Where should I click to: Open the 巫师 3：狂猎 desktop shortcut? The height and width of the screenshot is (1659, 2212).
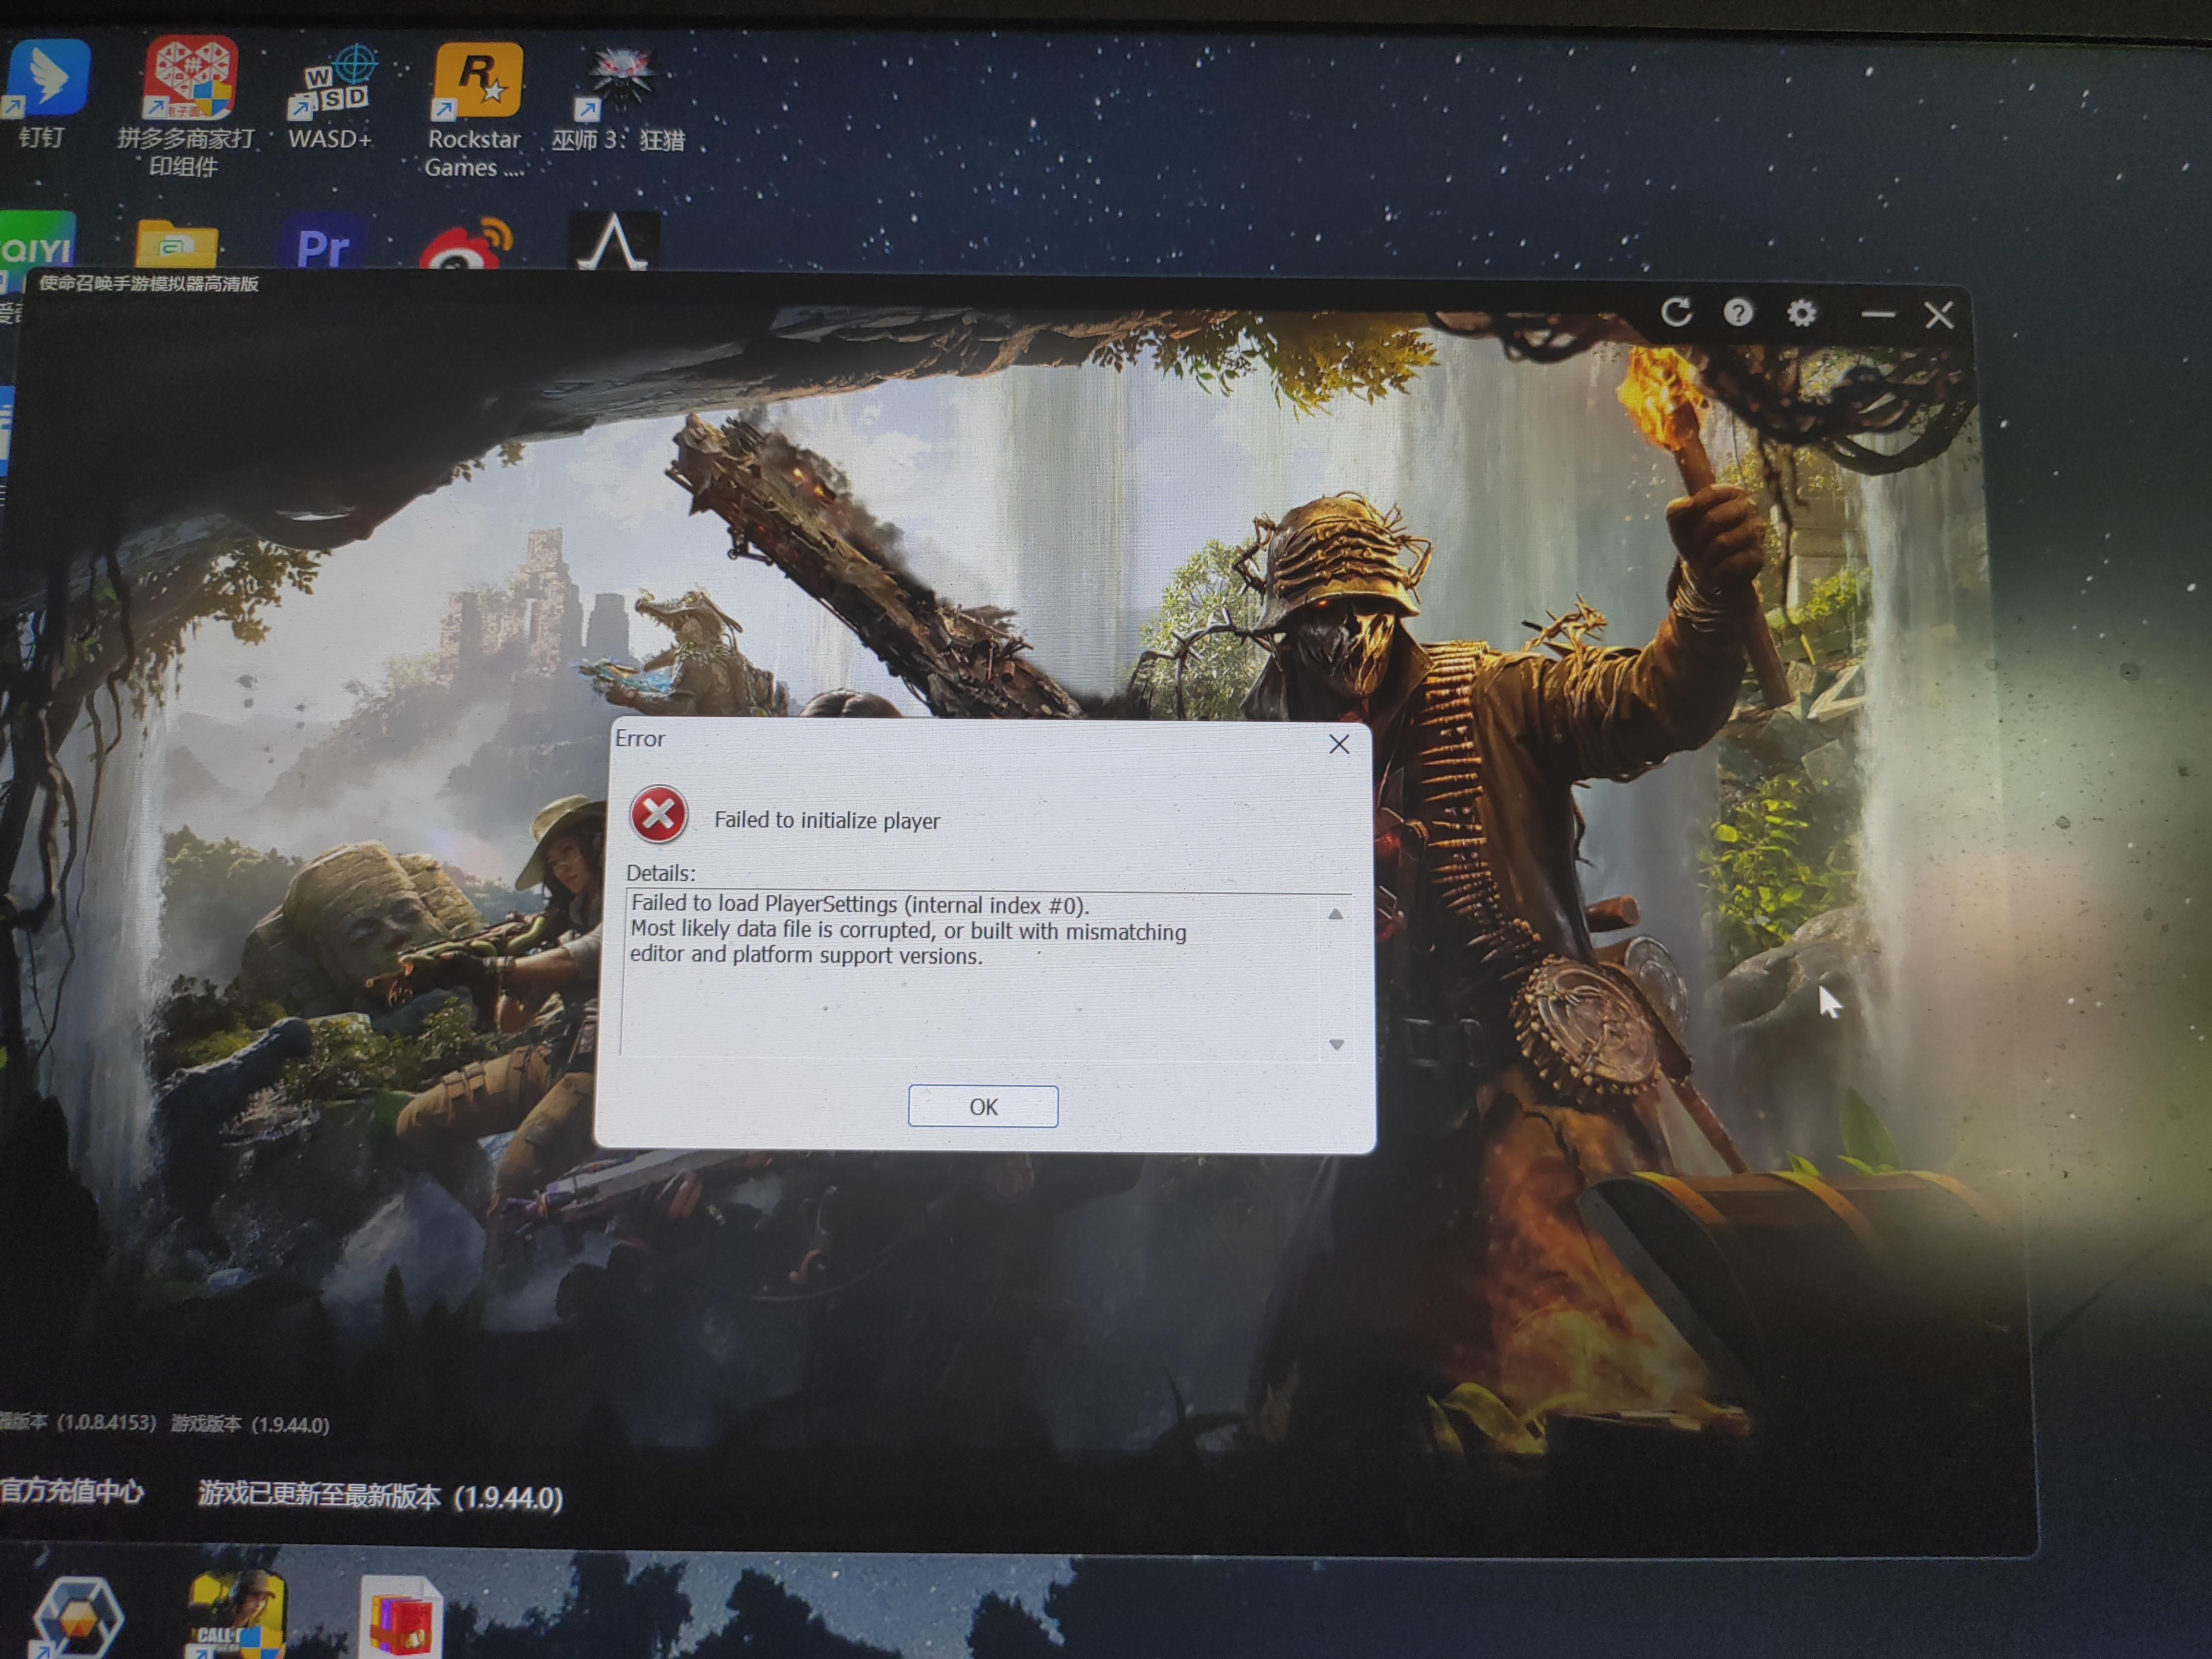(x=618, y=98)
